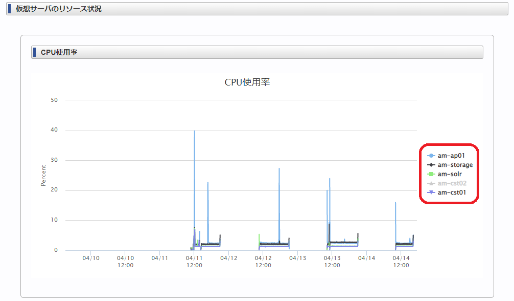The height and width of the screenshot is (301, 514).
Task: Toggle am-solr series in chart legend
Action: 445,174
